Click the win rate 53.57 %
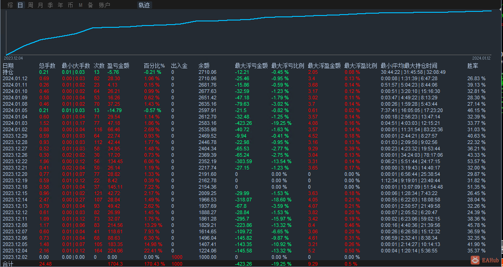 pyautogui.click(x=477, y=161)
